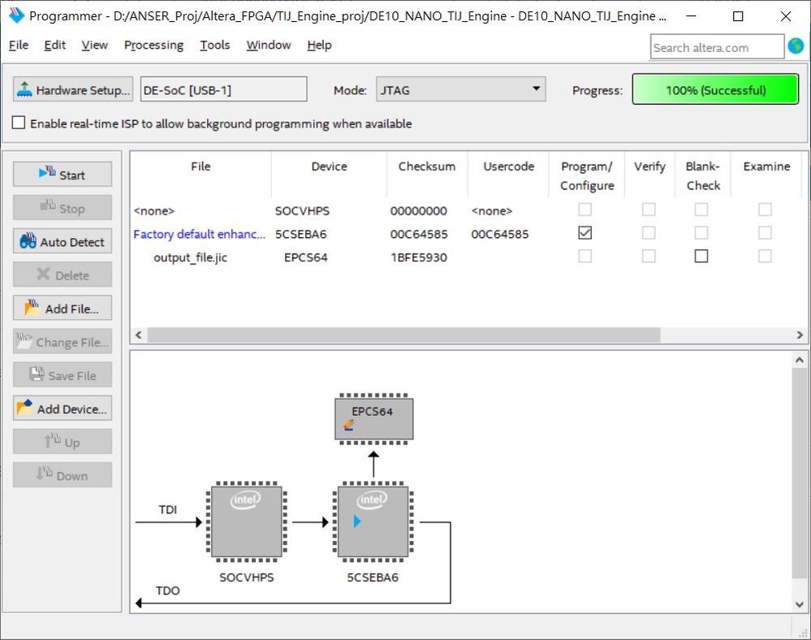Open the Mode JTAG dropdown
The height and width of the screenshot is (640, 811).
pos(460,89)
